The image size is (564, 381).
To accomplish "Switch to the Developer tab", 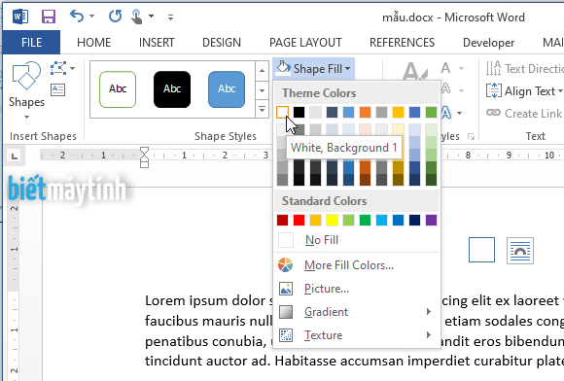I will pos(488,43).
